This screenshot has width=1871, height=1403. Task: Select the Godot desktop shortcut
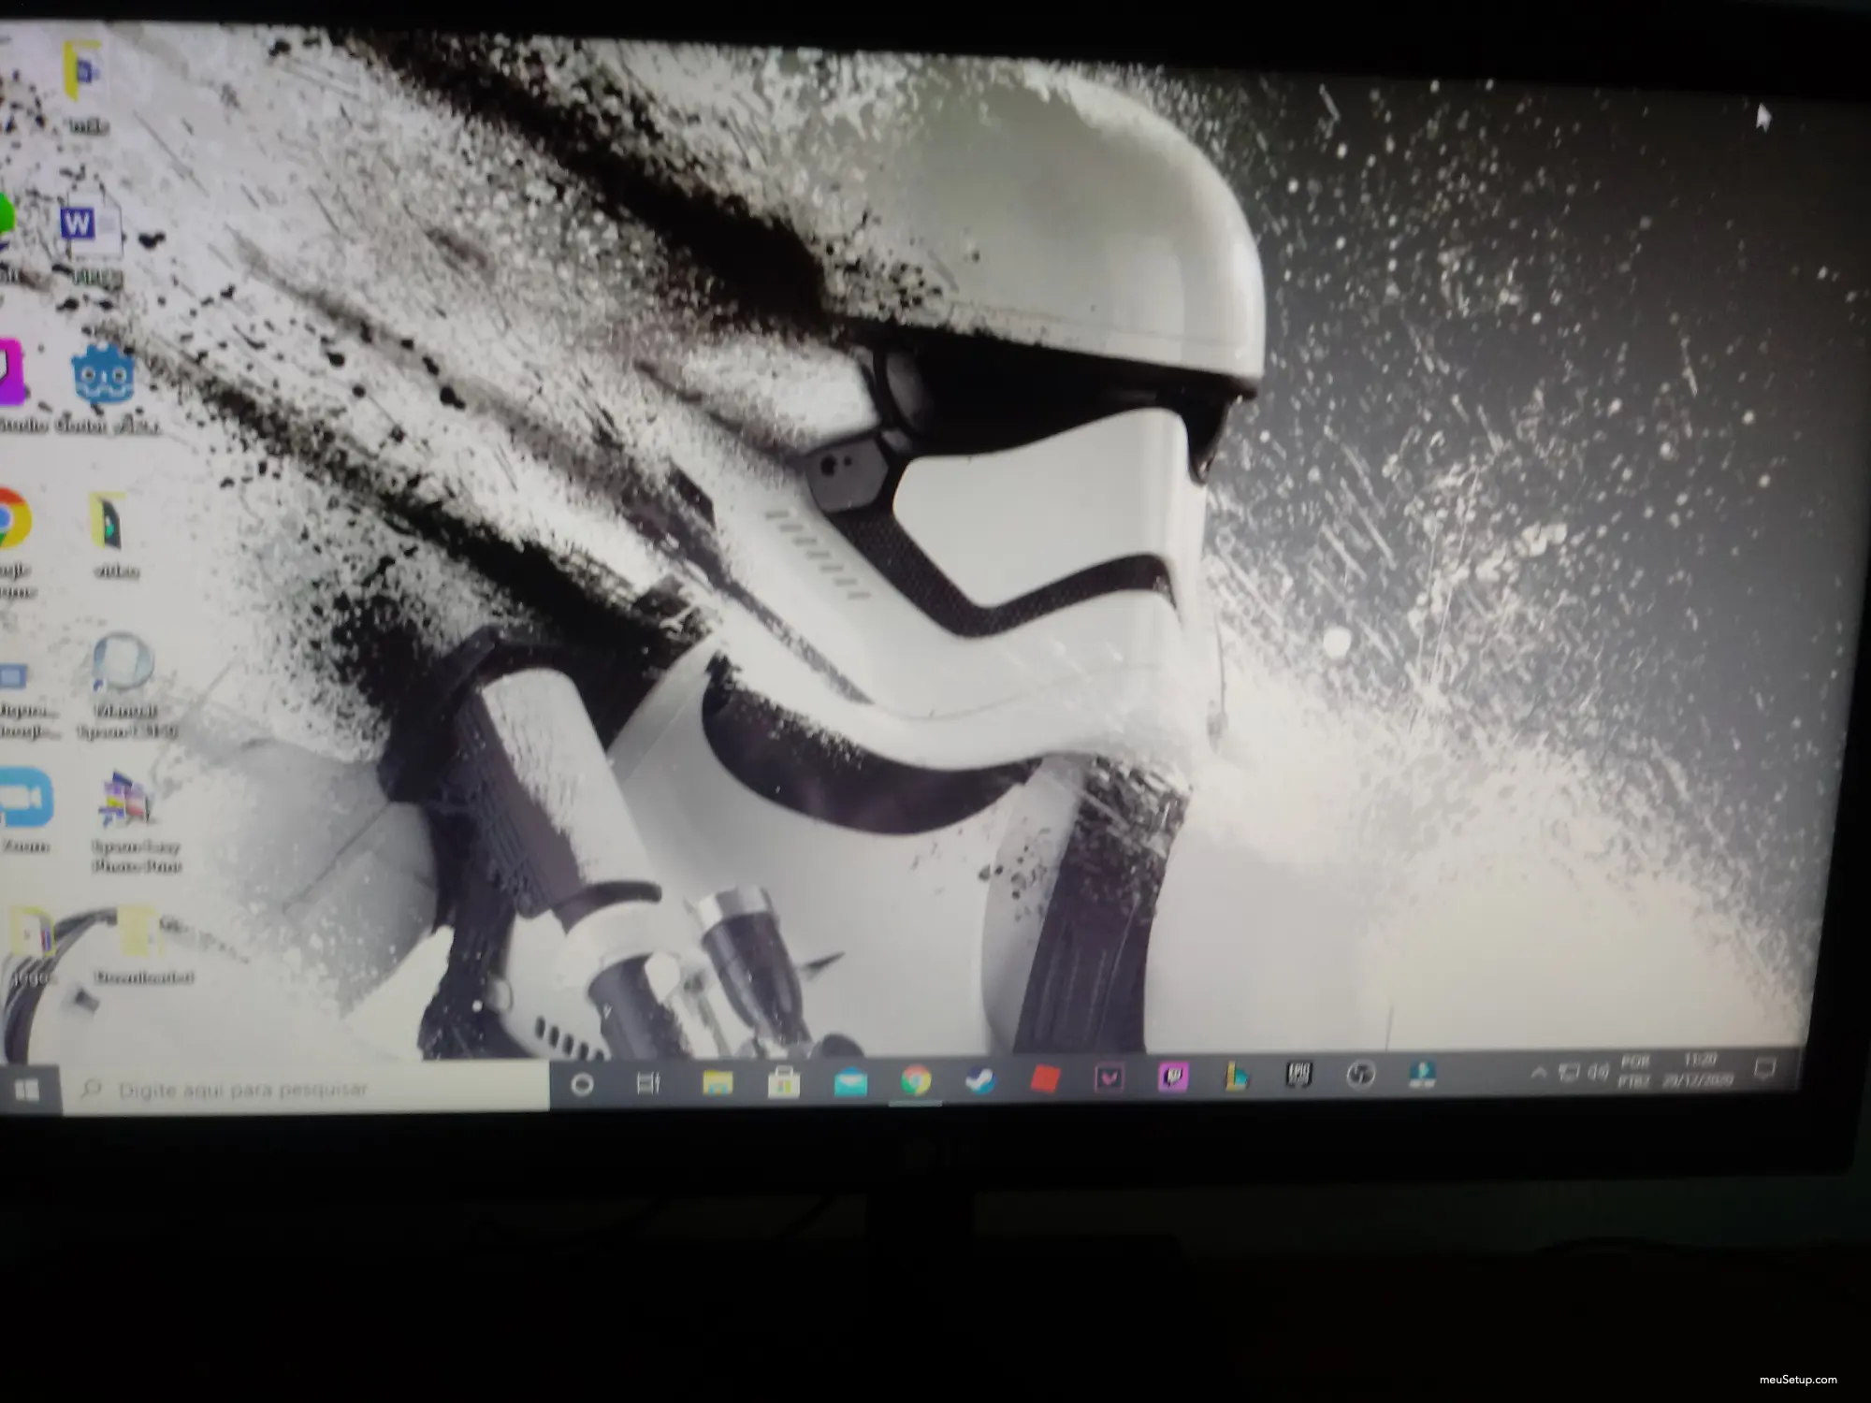[x=105, y=390]
